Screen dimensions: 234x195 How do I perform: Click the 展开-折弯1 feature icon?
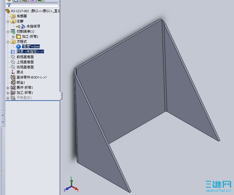(x=13, y=88)
